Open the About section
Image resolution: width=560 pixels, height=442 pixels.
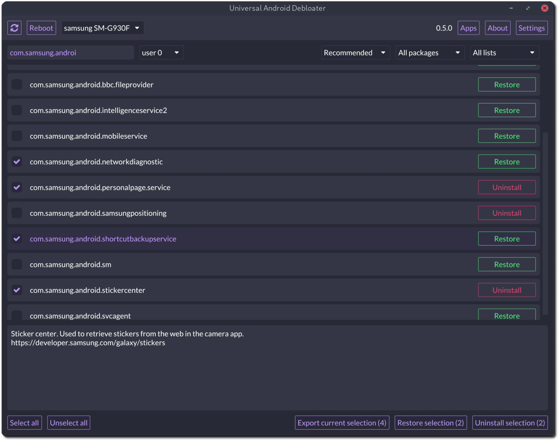coord(497,28)
